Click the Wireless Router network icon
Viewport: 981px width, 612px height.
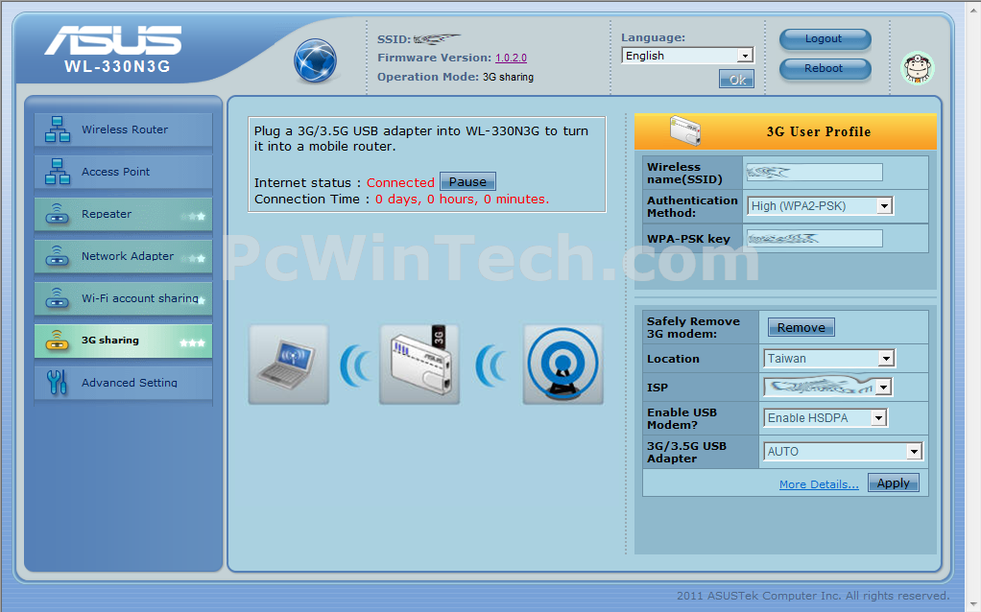[58, 129]
